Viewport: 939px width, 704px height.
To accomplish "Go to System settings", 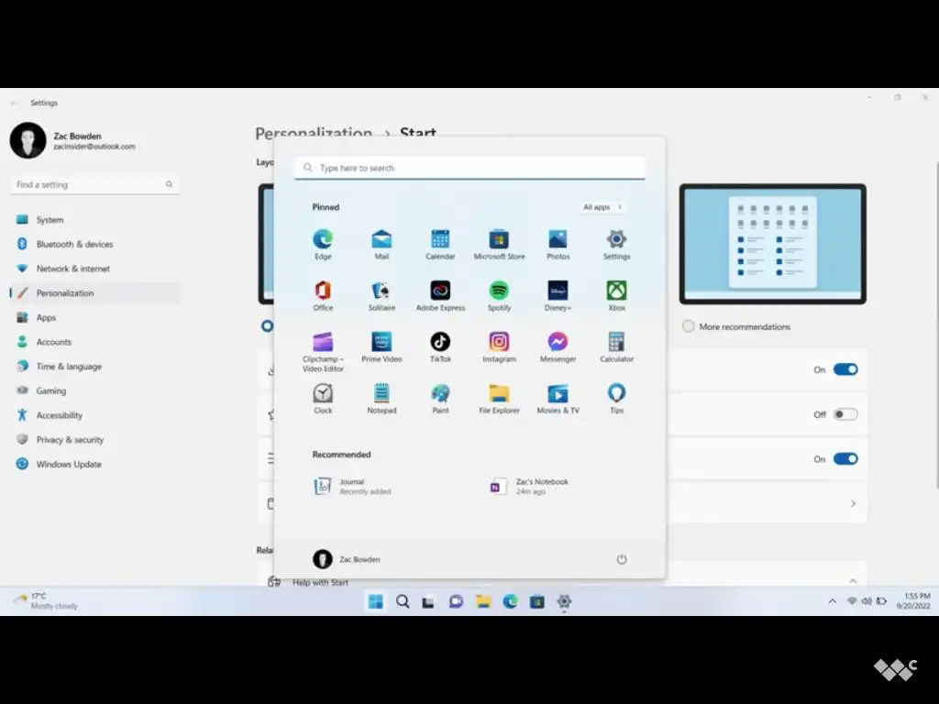I will pos(95,220).
